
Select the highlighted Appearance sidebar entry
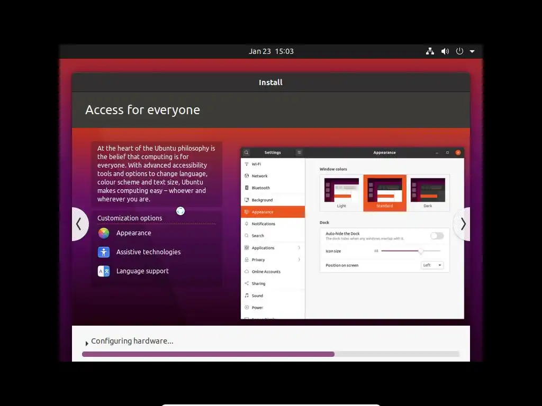pyautogui.click(x=273, y=212)
